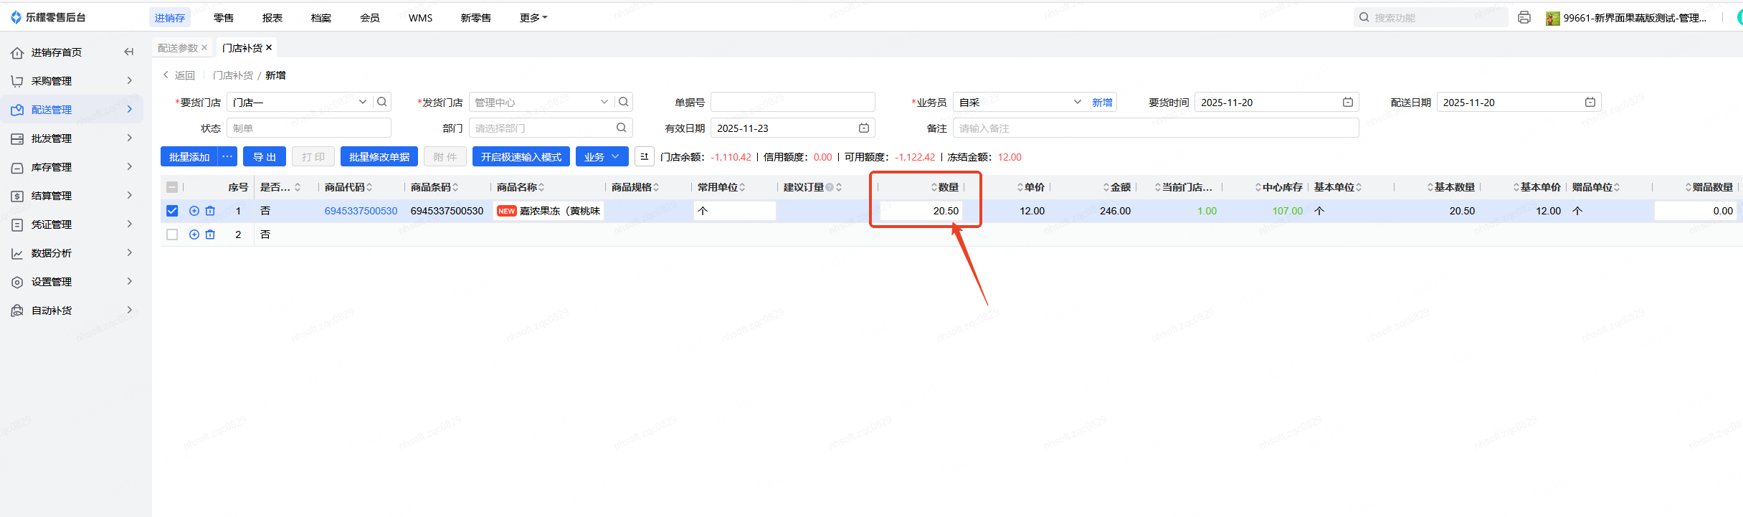1743x517 pixels.
Task: Switch to the 配送参数 tab
Action: tap(178, 48)
